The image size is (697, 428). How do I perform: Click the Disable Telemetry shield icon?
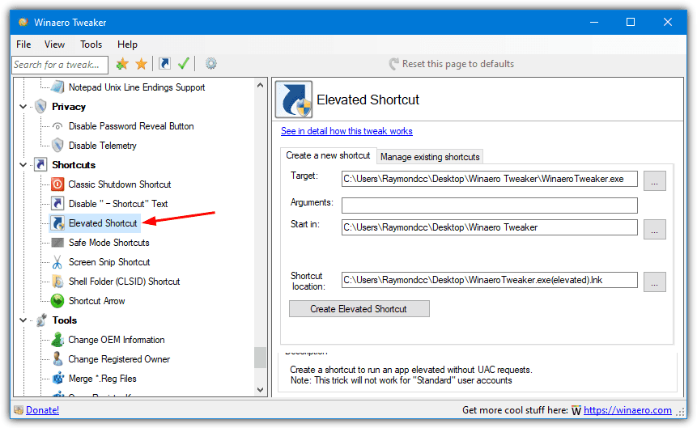click(57, 146)
